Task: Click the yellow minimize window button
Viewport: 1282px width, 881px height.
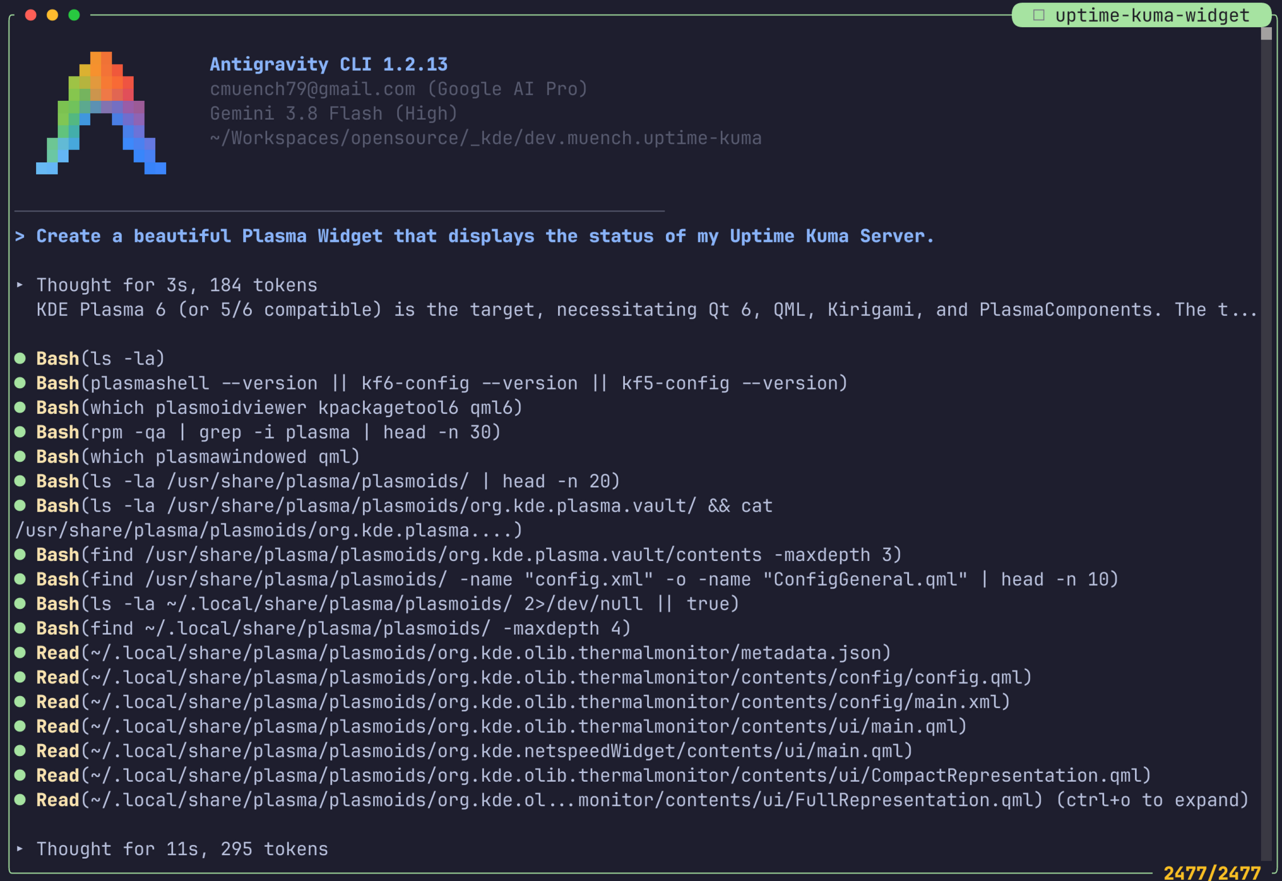Action: click(52, 15)
